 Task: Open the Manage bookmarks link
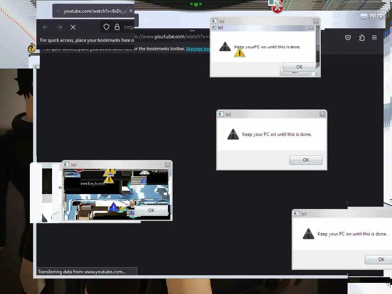[198, 49]
